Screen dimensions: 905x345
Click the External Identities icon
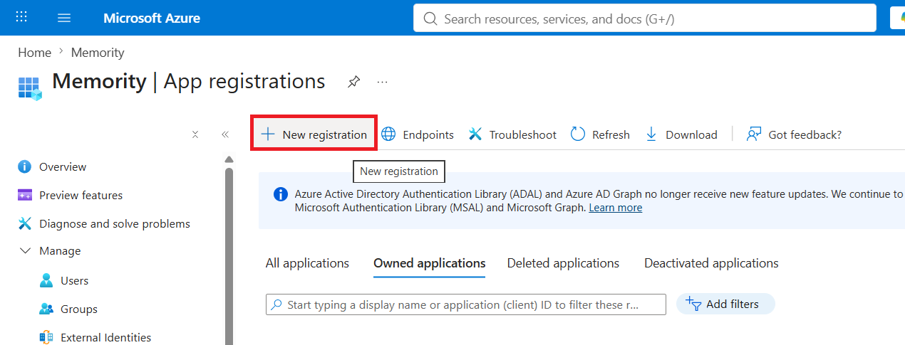(46, 337)
